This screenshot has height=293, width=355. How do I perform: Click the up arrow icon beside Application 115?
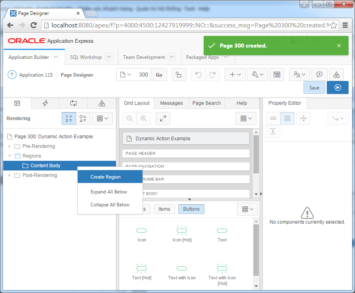(x=12, y=75)
